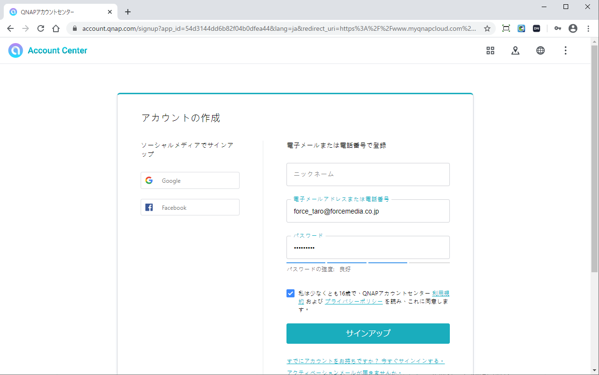599x375 pixels.
Task: Click the ニックネーム input field
Action: click(x=368, y=174)
